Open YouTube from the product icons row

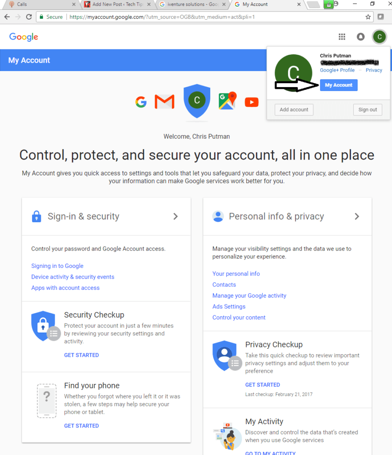pos(251,102)
